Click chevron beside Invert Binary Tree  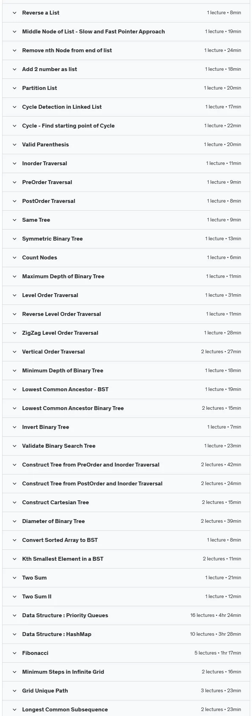coord(15,427)
